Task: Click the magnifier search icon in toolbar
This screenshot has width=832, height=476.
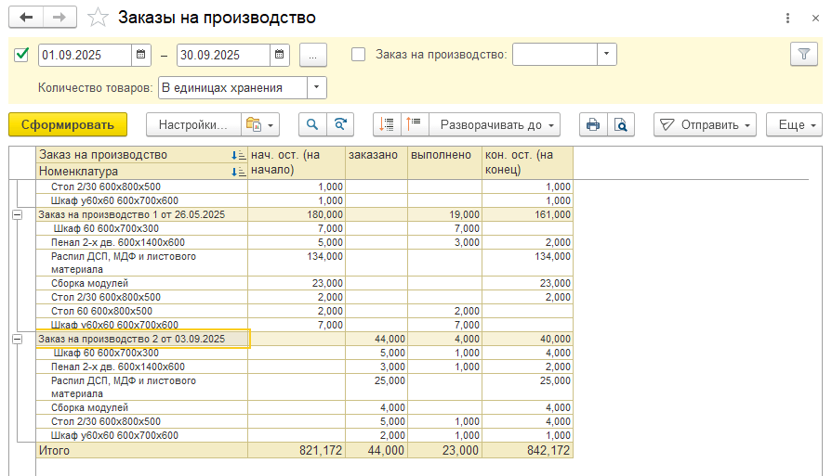Action: coord(312,124)
